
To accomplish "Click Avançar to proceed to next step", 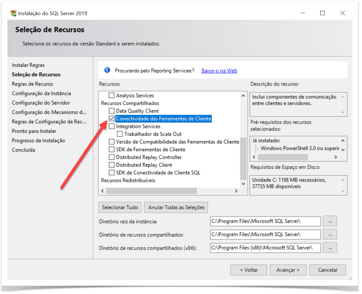I will tap(288, 270).
